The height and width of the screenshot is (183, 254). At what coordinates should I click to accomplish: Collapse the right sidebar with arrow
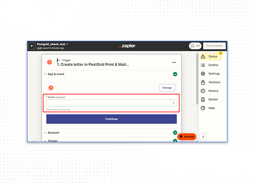pos(203,137)
